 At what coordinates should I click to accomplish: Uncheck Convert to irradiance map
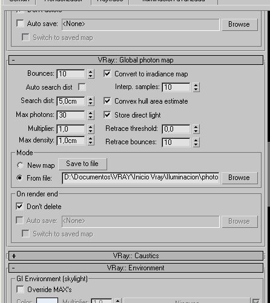click(107, 73)
